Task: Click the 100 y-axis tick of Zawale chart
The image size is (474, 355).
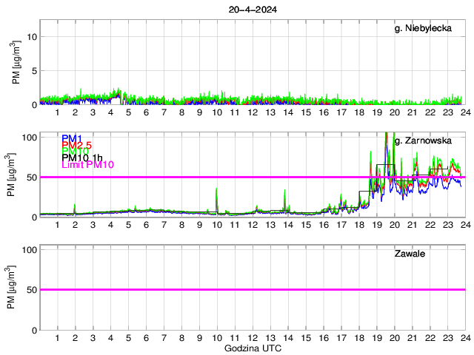Action: (31, 250)
